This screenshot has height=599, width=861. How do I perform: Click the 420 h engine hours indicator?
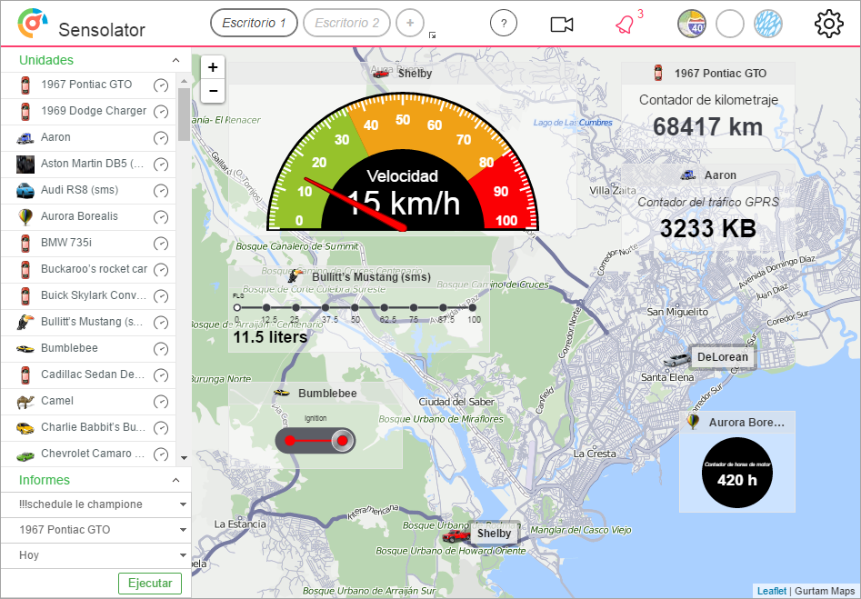[737, 473]
